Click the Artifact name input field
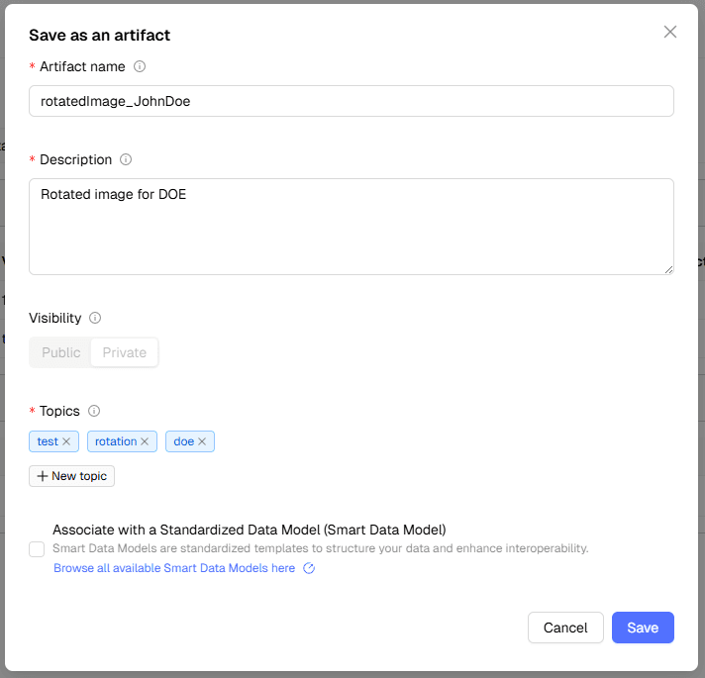The height and width of the screenshot is (678, 705). [351, 101]
